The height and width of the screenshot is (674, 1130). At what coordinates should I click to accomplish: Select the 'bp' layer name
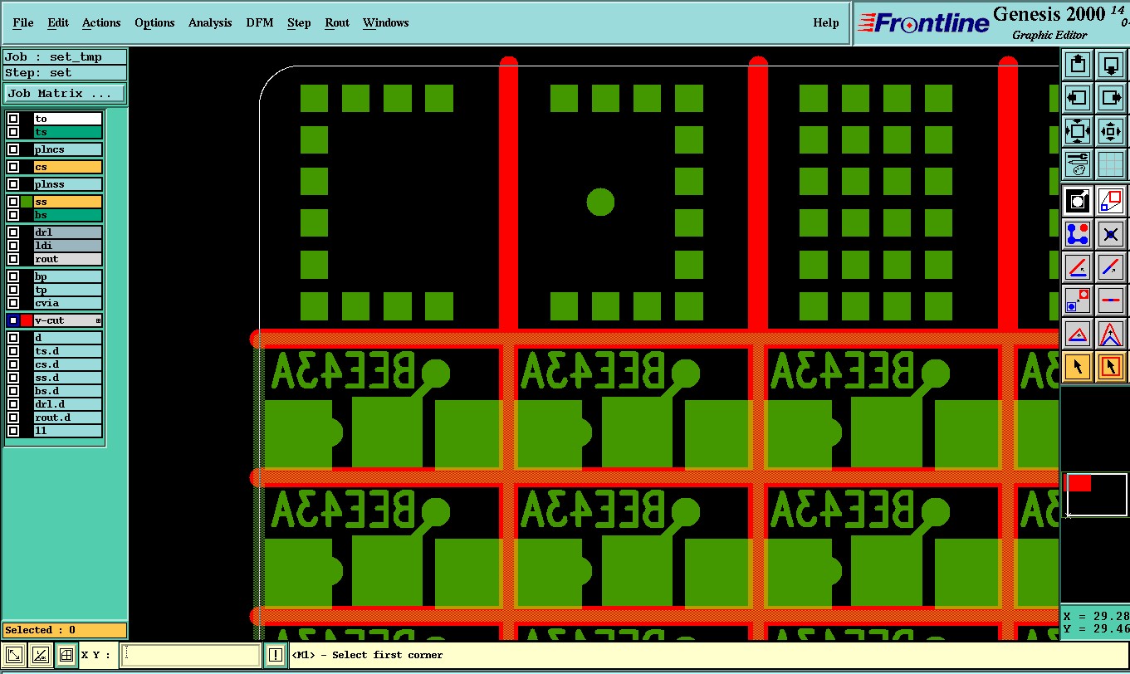pos(67,276)
